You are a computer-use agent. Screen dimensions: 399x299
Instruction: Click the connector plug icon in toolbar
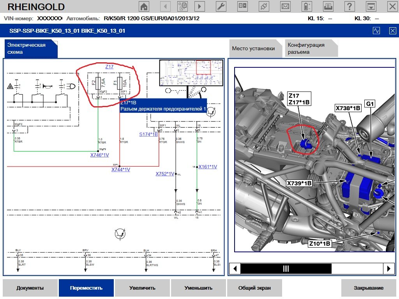pos(264,6)
